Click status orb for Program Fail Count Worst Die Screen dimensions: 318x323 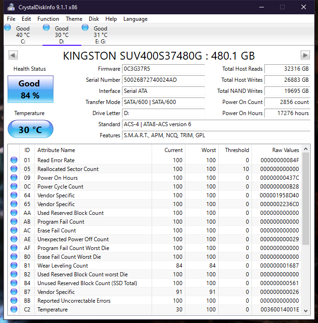(x=14, y=248)
